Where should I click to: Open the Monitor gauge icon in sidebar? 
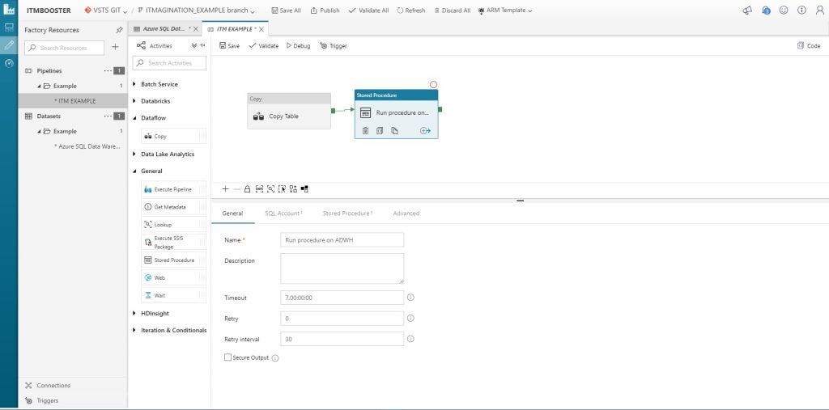(9, 63)
